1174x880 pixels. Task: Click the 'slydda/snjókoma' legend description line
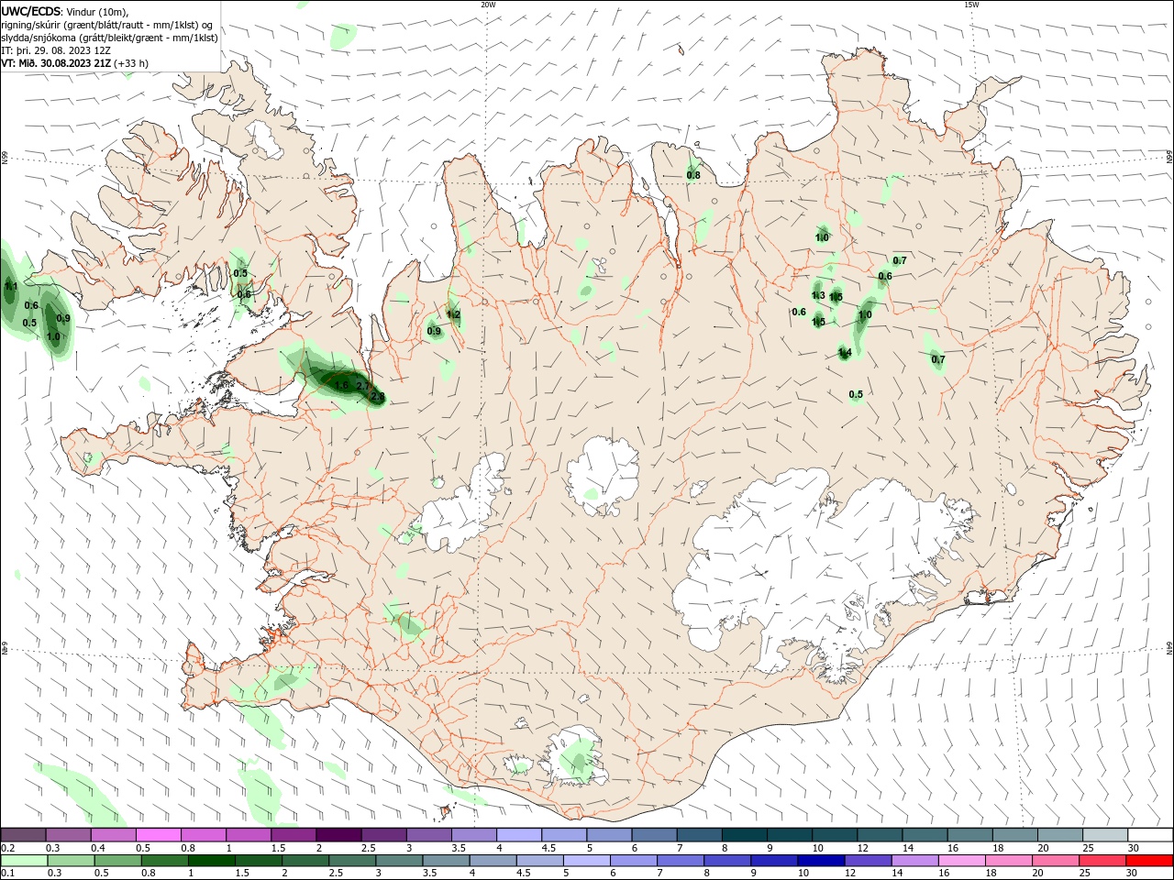coord(110,38)
